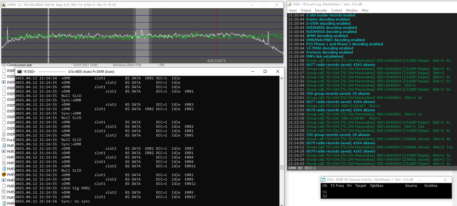
Task: Click the DMR BS DCC:1 status bar
Action: coord(302,168)
